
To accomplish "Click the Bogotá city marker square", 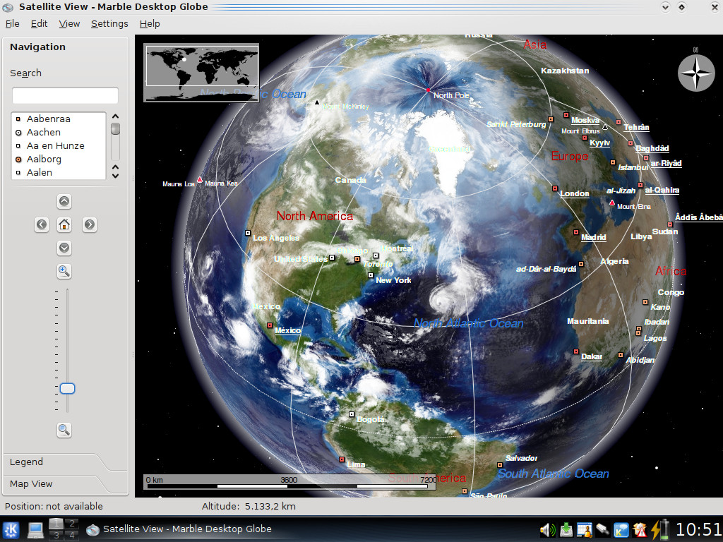I will coord(352,414).
